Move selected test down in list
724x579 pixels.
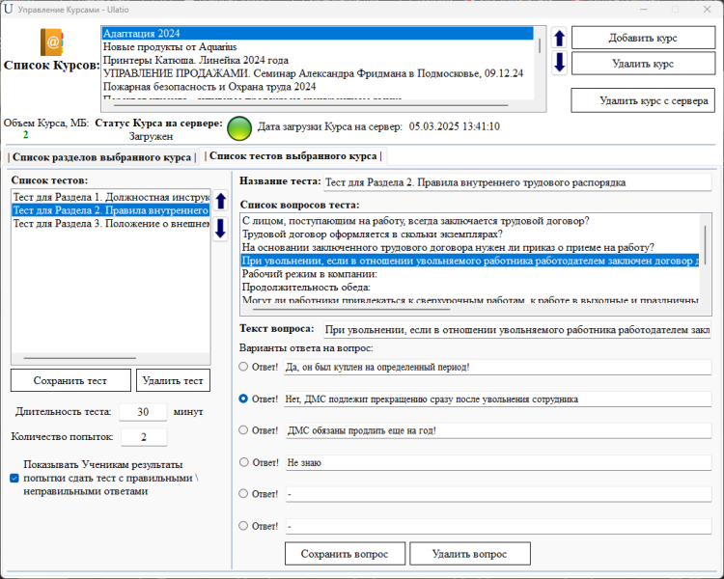pyautogui.click(x=220, y=228)
